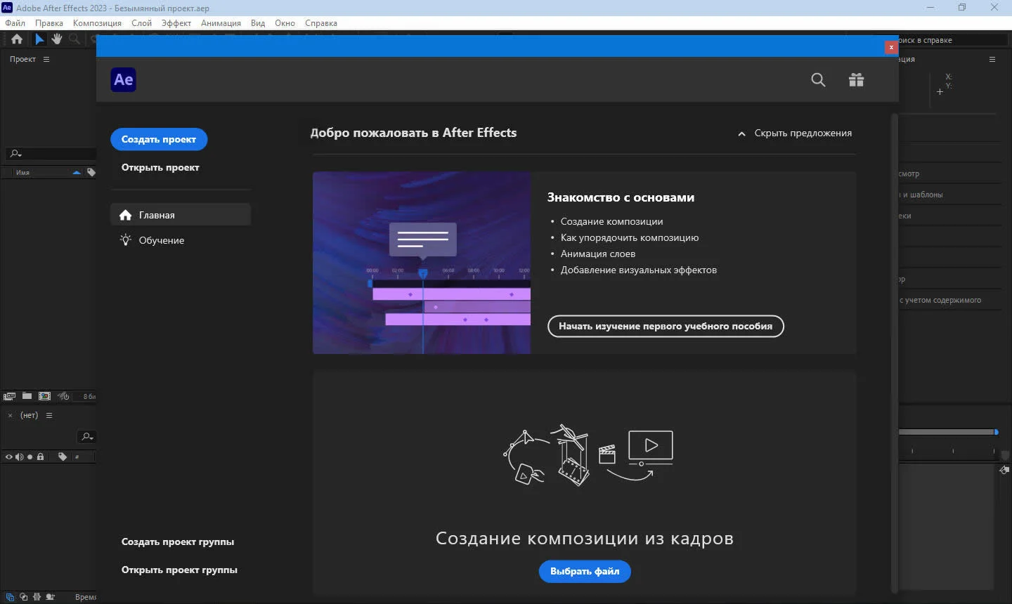
Task: Click the second bottom-left timeline pane toggle icon
Action: (23, 597)
